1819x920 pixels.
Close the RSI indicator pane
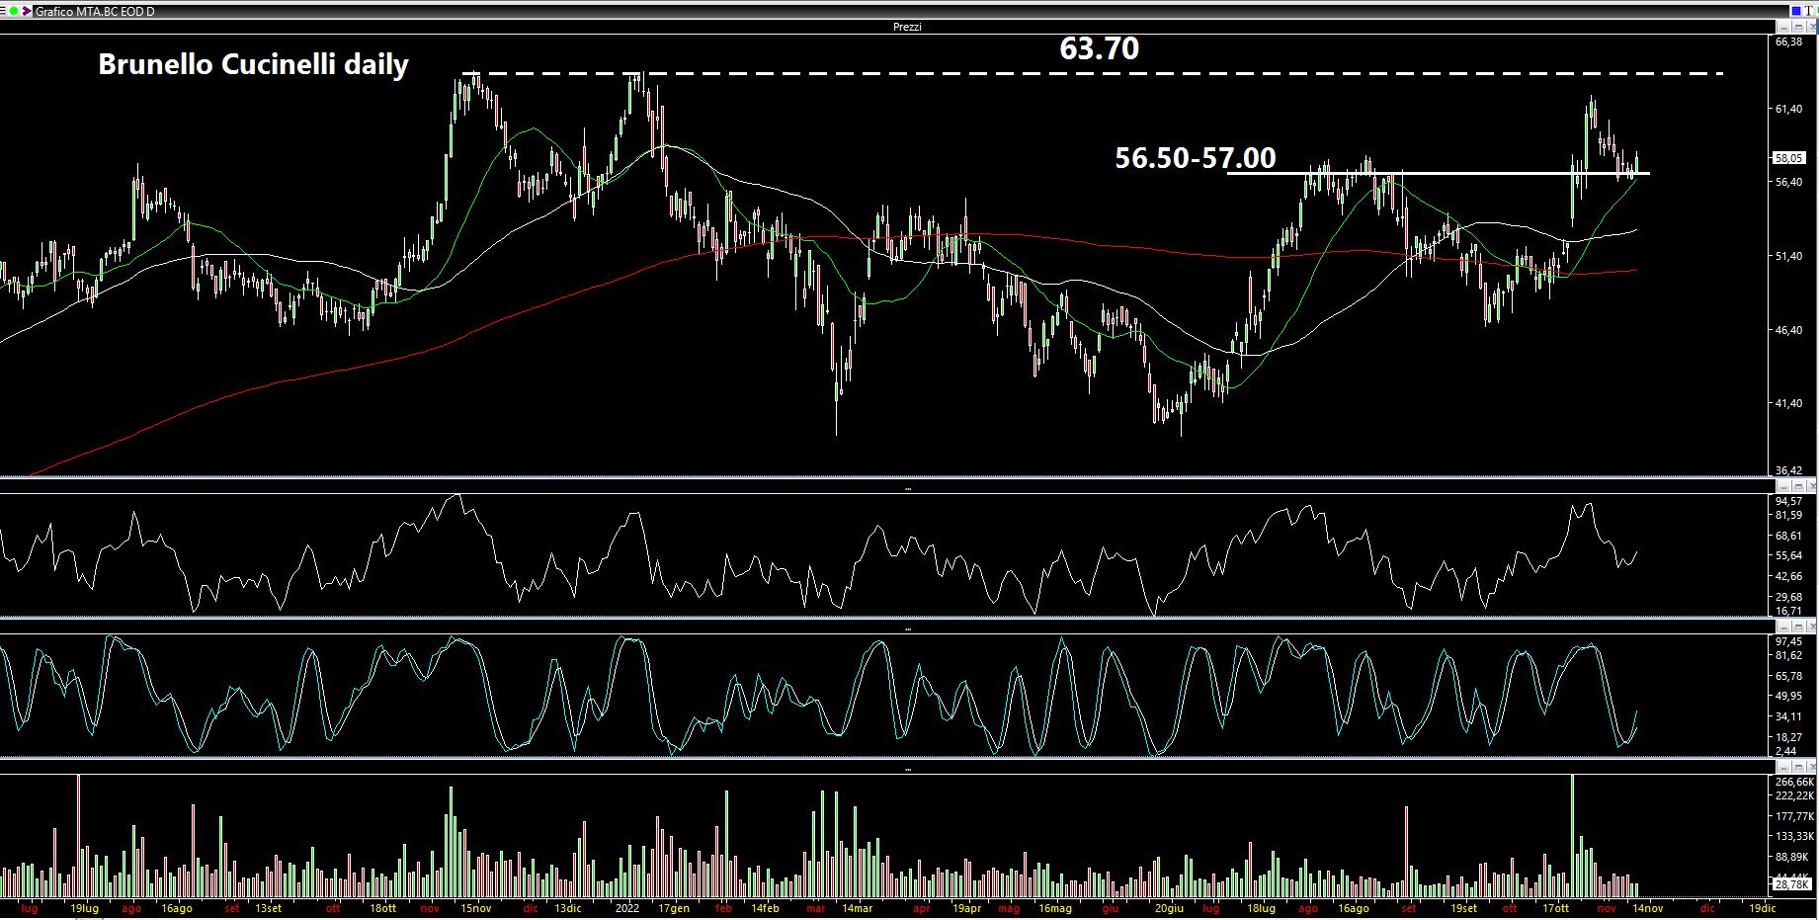[1812, 486]
